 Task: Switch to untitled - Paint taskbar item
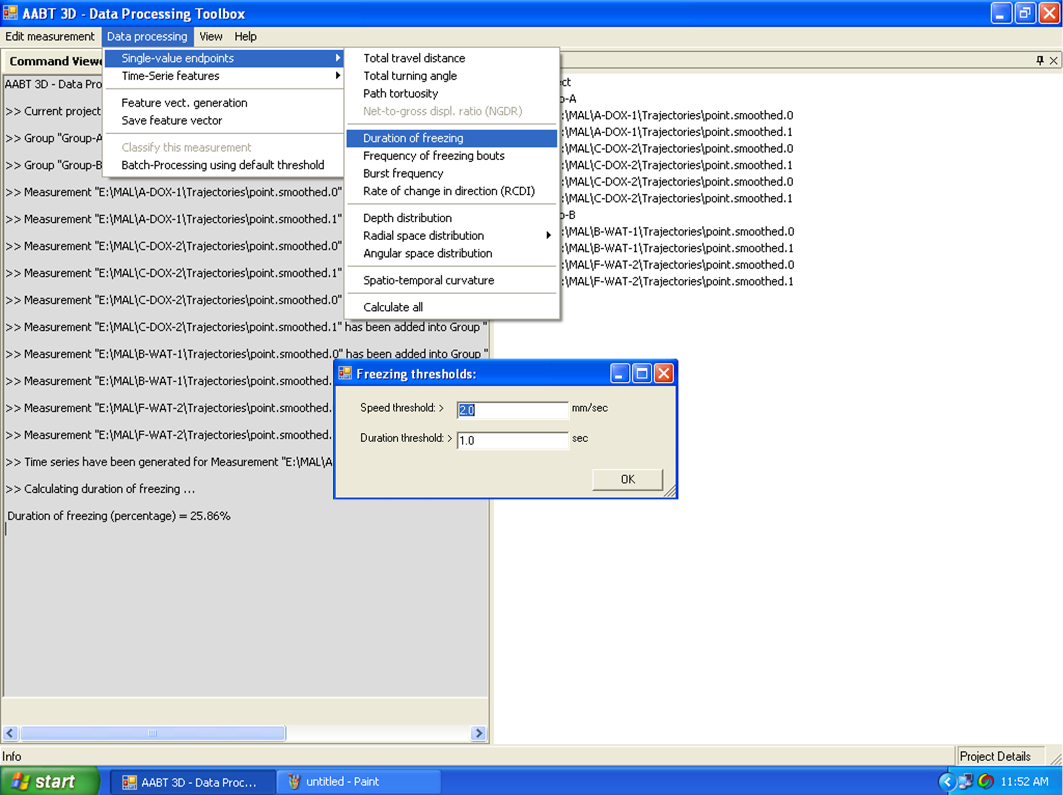coord(358,781)
